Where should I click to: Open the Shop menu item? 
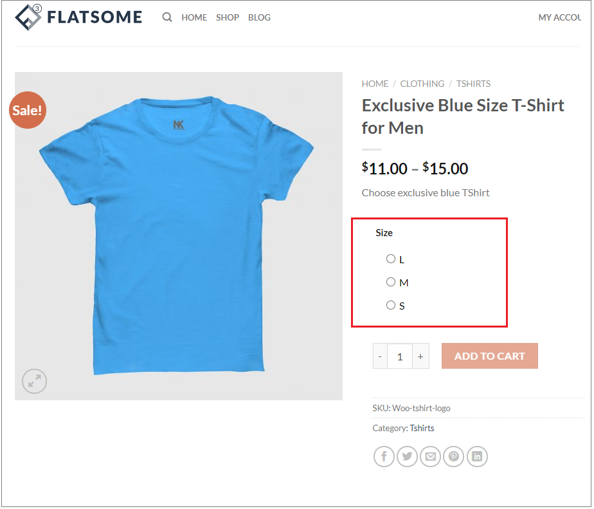[228, 17]
